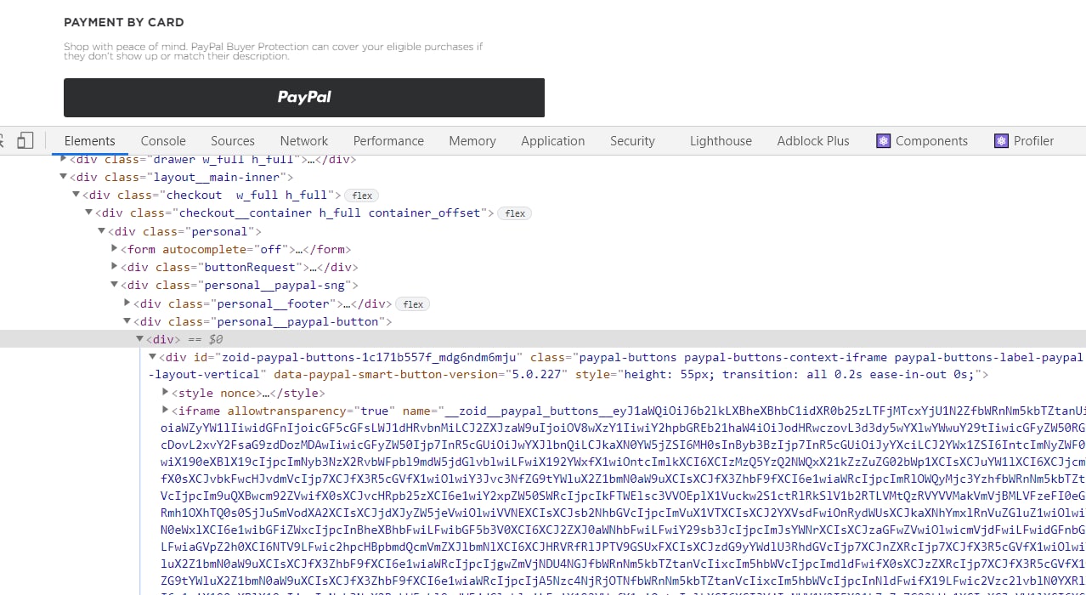Collapse the checkout__container div
This screenshot has width=1086, height=595.
[x=89, y=213]
